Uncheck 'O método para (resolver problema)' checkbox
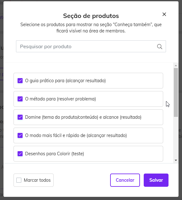The image size is (182, 200). click(20, 99)
